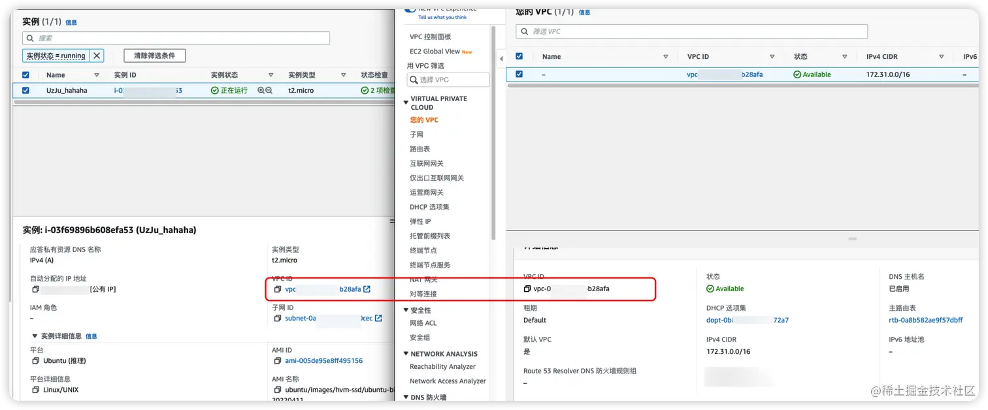Open Egress-only internet gateways nav item

[437, 178]
